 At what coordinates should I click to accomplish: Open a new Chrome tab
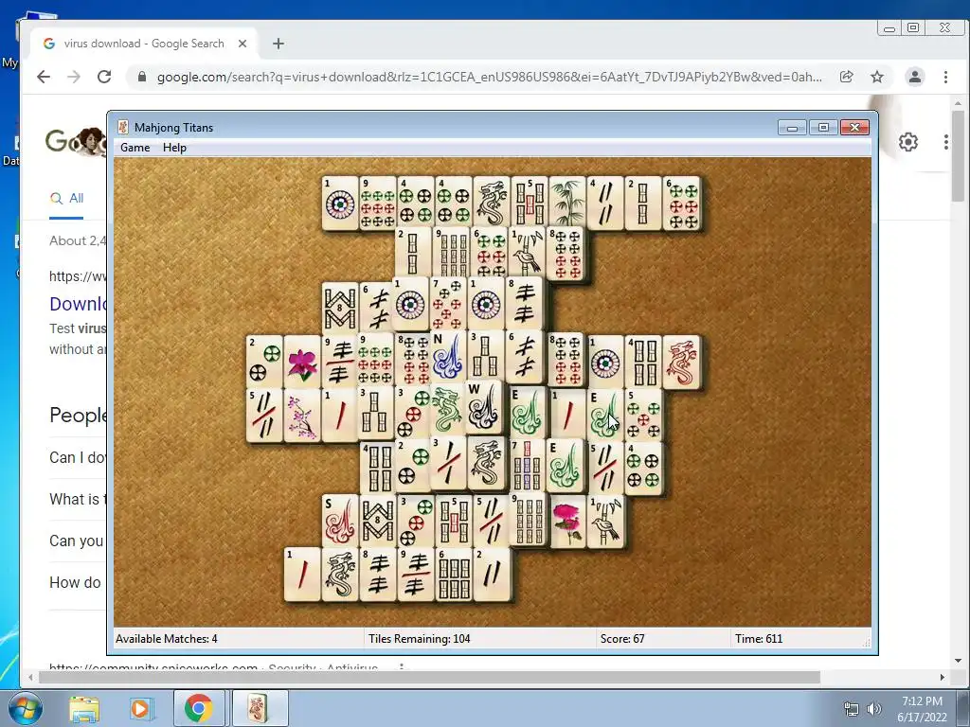[x=278, y=44]
